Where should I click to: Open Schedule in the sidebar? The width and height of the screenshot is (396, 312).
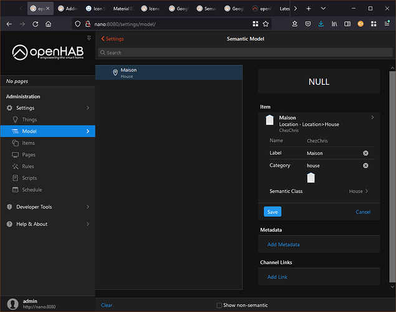tap(48, 190)
